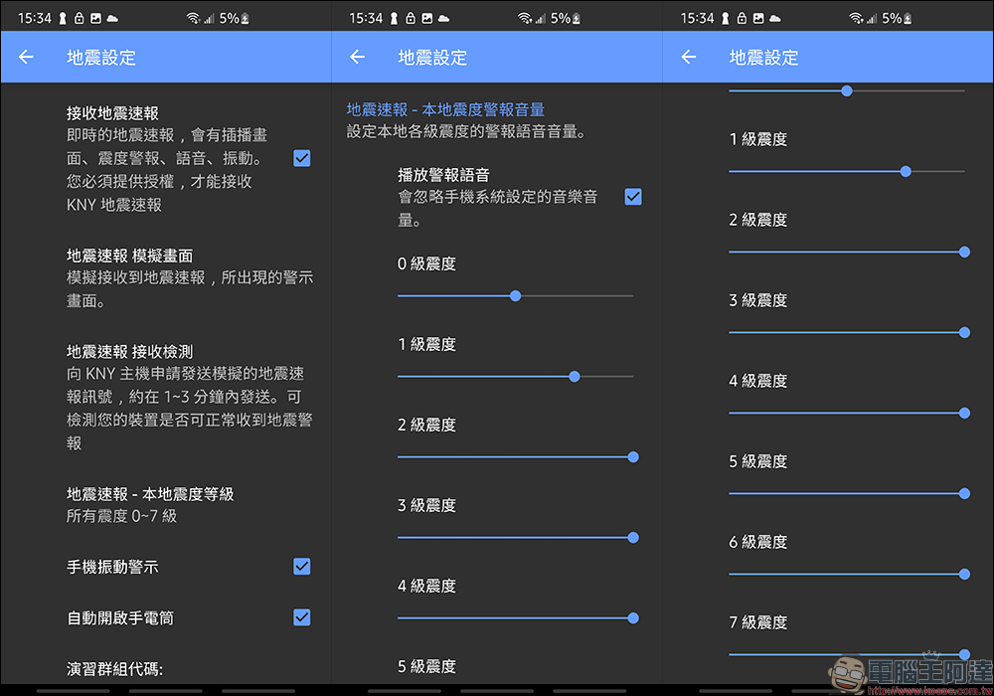The image size is (994, 696).
Task: Adjust 2 級震度 slider in right screen
Action: [850, 252]
